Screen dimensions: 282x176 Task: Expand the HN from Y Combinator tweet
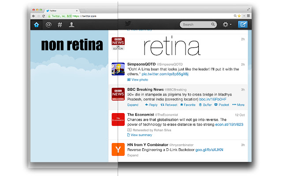click(x=133, y=155)
